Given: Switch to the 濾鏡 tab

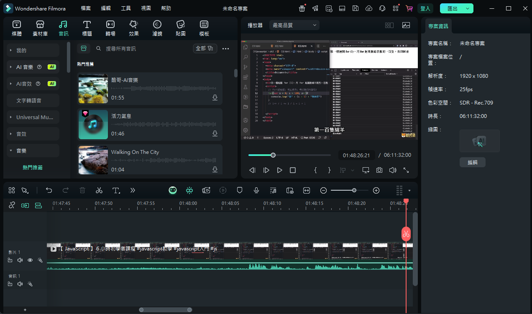Looking at the screenshot, I should coord(157,28).
